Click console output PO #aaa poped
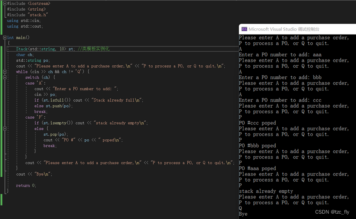 coord(258,168)
